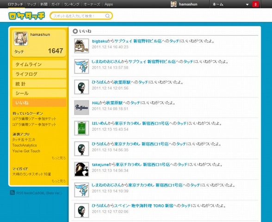Open You've Got Touch app link
The height and width of the screenshot is (222, 272).
point(26,151)
